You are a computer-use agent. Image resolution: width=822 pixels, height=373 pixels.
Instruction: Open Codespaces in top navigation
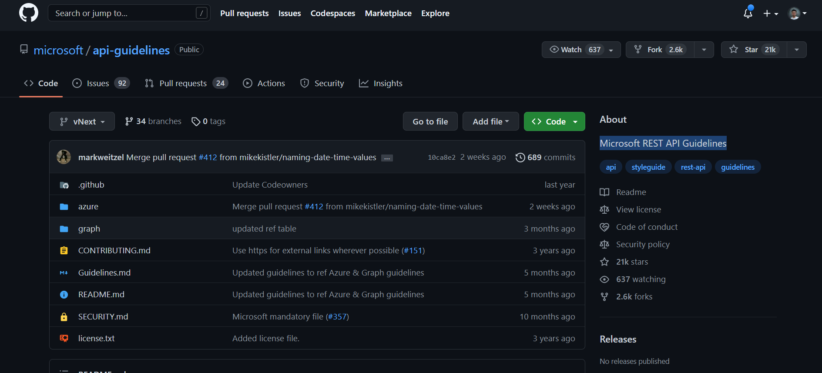pyautogui.click(x=332, y=13)
